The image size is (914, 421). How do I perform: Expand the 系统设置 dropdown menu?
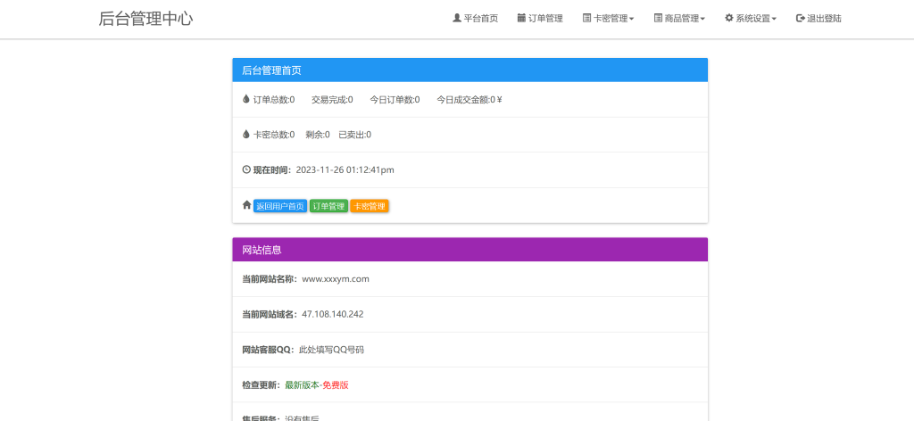(x=751, y=19)
